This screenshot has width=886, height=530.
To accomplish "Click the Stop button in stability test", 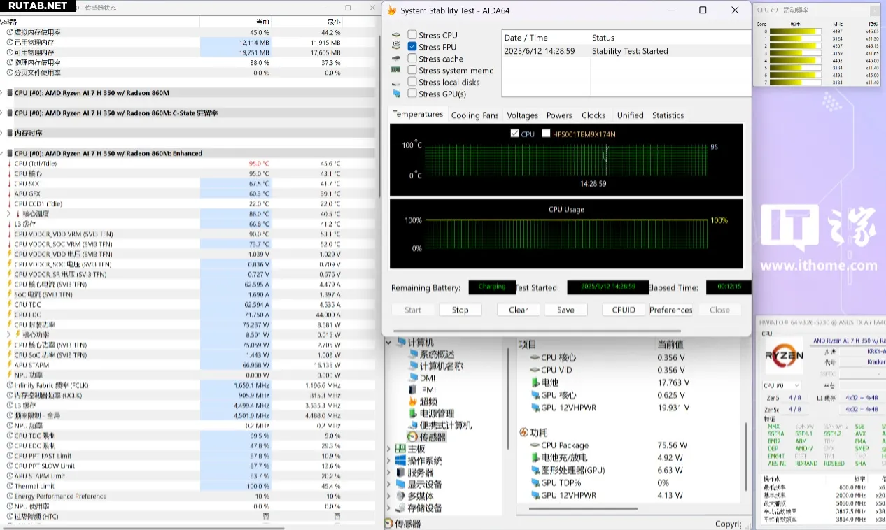I will point(460,310).
